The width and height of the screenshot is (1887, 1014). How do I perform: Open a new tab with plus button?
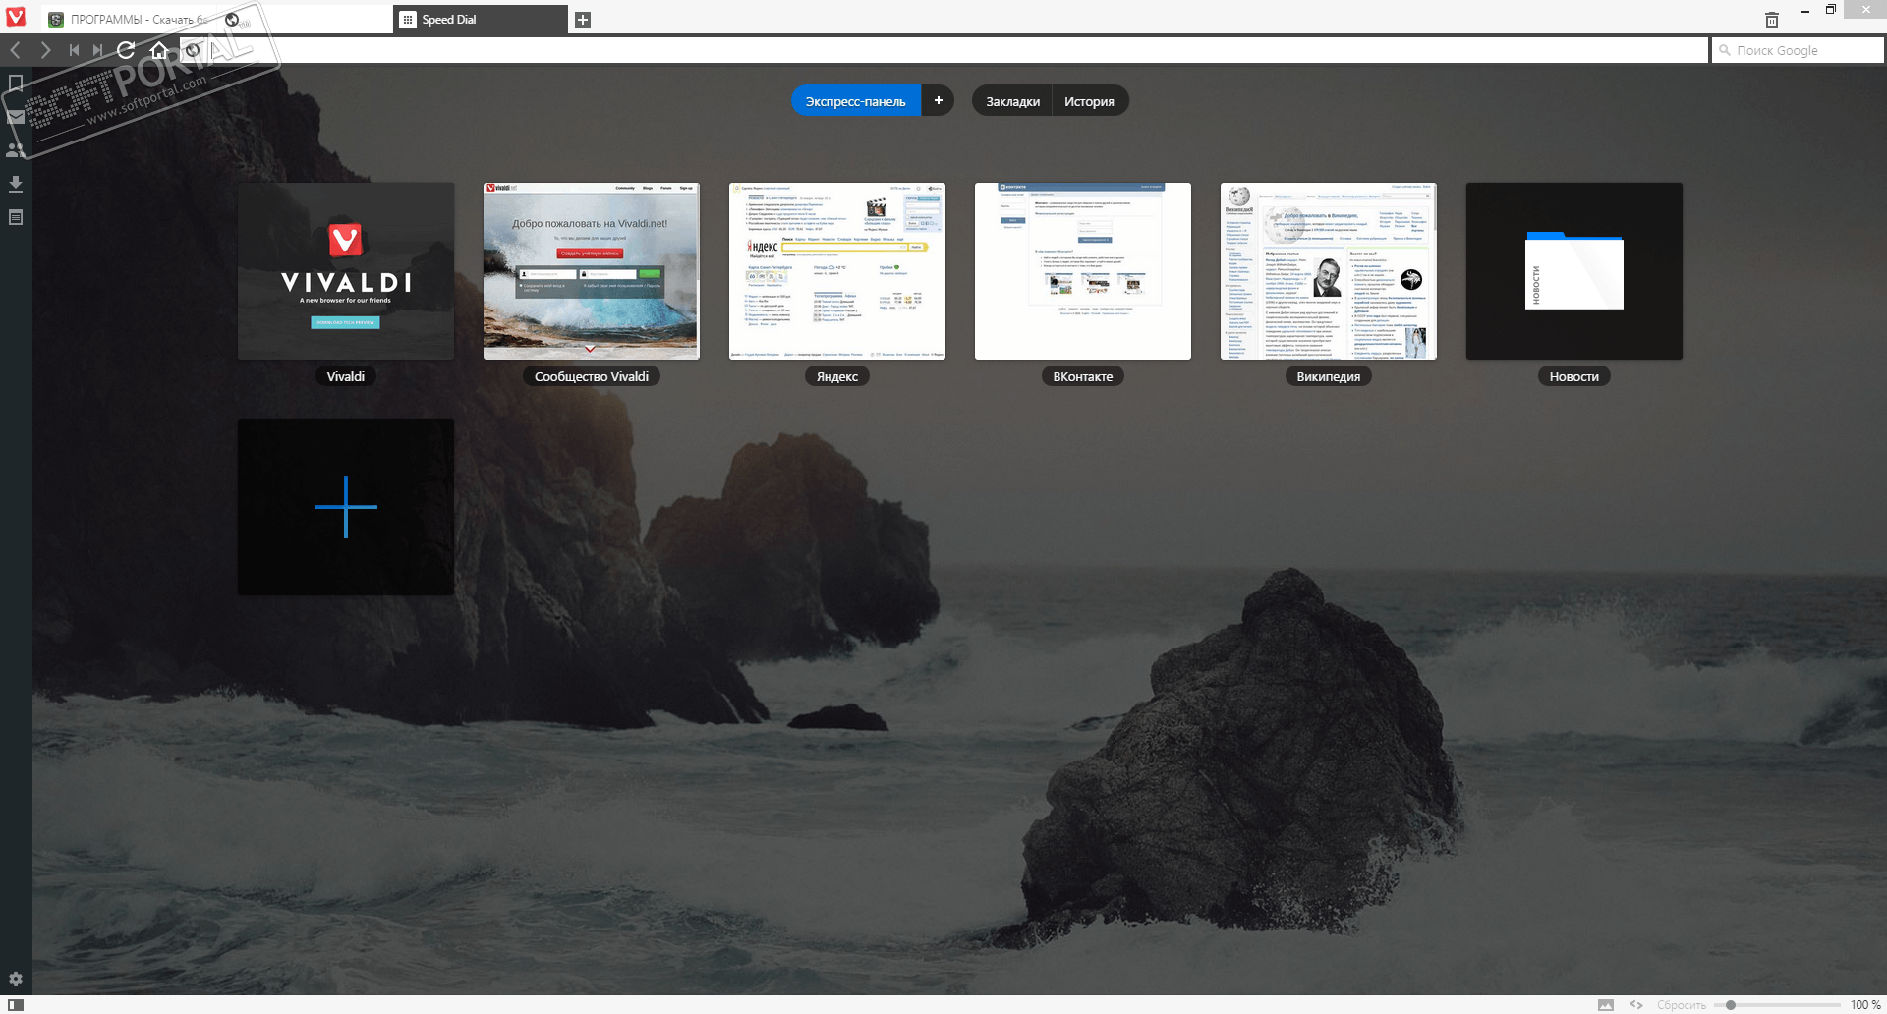[x=583, y=20]
